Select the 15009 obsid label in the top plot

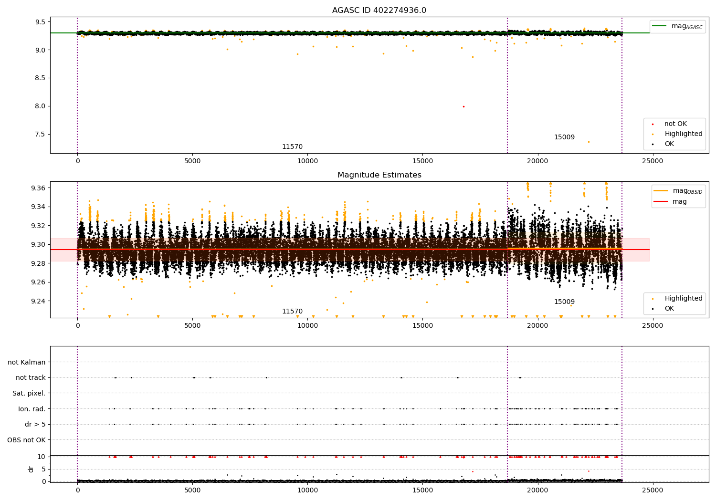[x=564, y=137]
